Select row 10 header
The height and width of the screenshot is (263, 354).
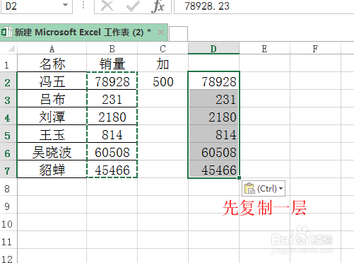pos(8,222)
